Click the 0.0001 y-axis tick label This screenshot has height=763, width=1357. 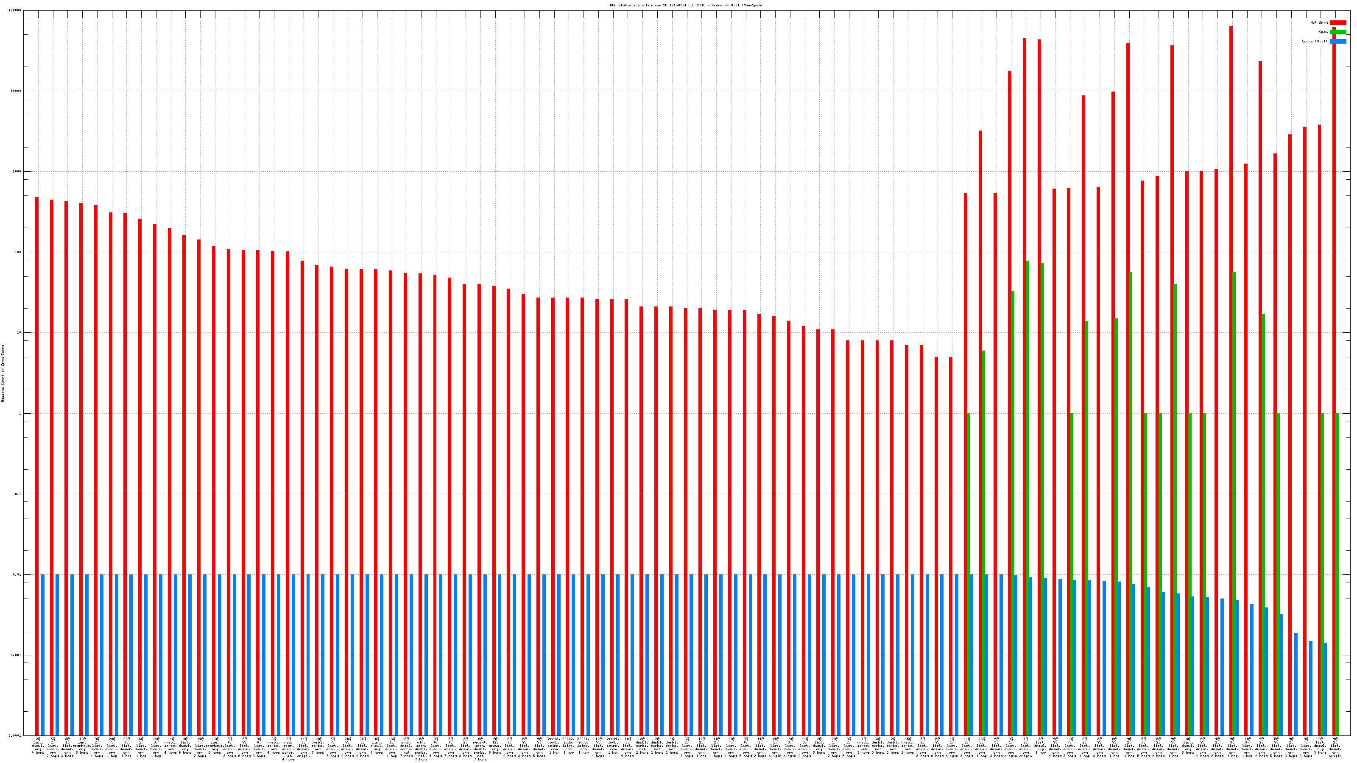pyautogui.click(x=16, y=735)
